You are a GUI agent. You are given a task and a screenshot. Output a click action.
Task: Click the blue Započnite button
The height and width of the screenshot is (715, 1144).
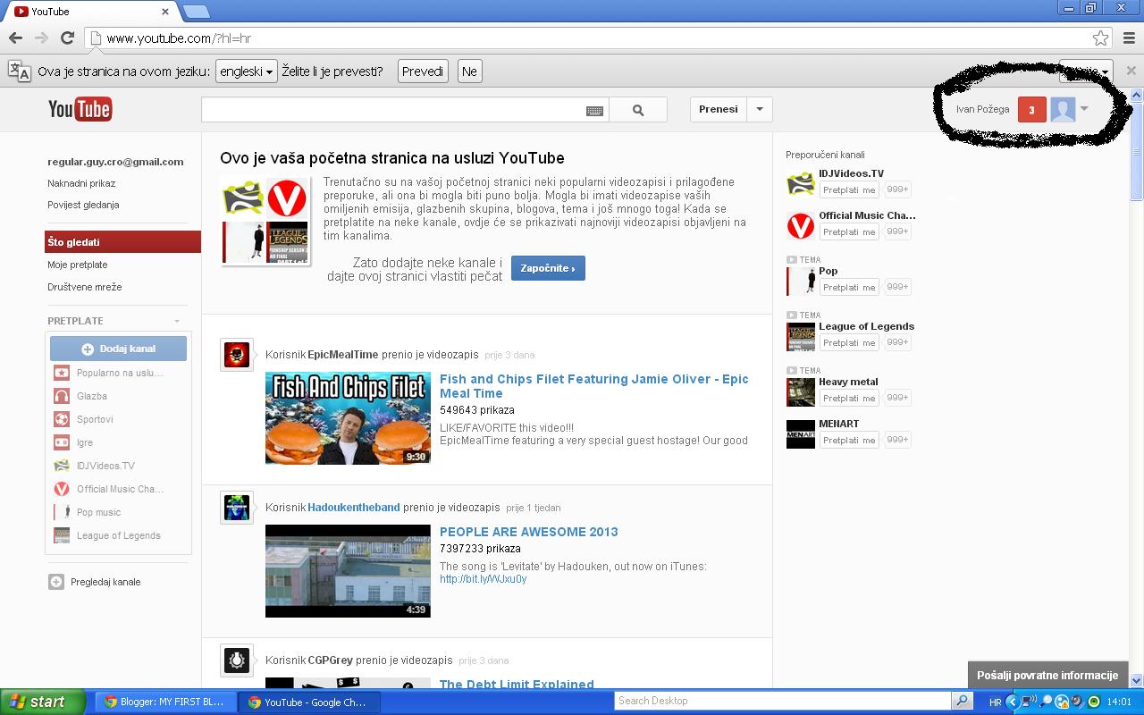(548, 268)
